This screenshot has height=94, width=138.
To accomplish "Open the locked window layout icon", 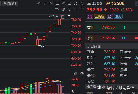I will point(76,9).
